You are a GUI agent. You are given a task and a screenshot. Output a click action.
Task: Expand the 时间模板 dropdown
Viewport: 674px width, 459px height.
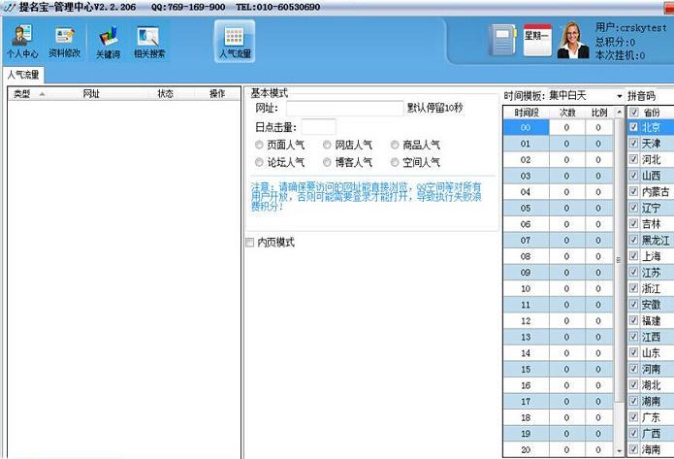point(619,96)
